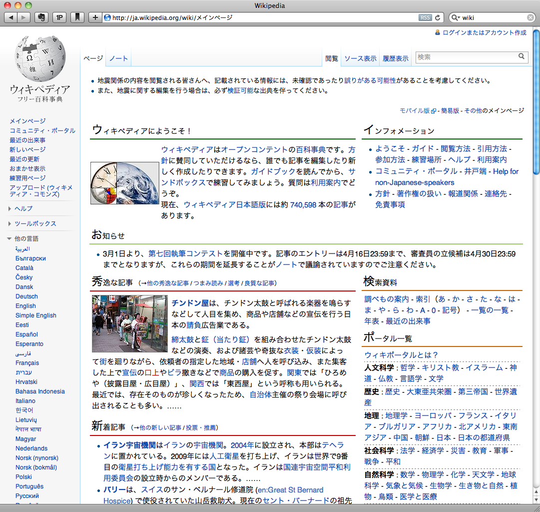Click the RSS badge in address bar
The image size is (540, 512).
pyautogui.click(x=425, y=17)
